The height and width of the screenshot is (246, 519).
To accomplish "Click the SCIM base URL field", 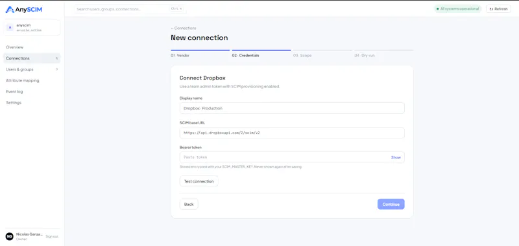I will click(x=292, y=133).
